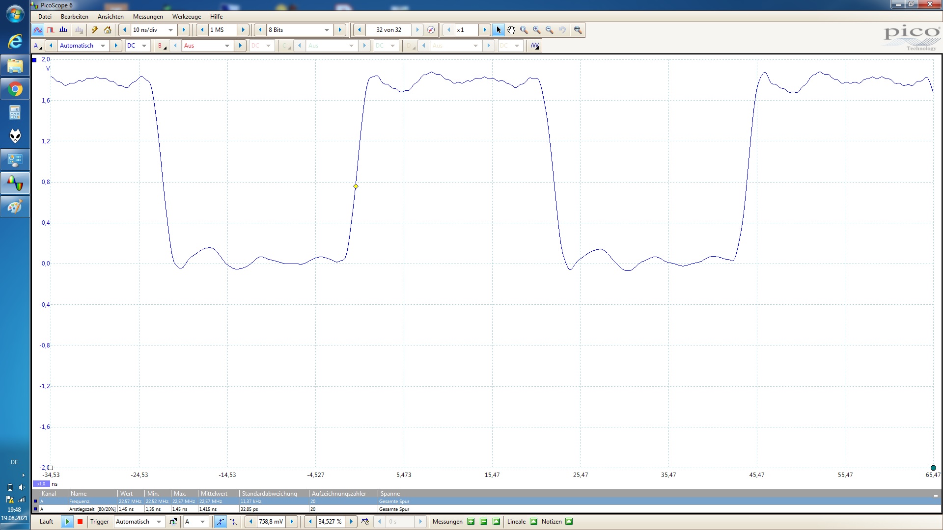Select rising edge trigger direction

[220, 522]
